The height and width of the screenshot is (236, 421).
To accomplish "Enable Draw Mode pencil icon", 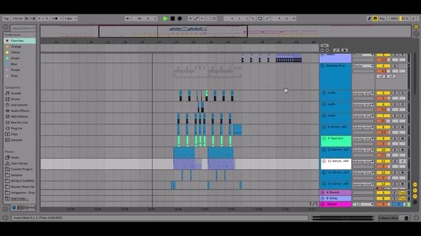I will click(369, 18).
